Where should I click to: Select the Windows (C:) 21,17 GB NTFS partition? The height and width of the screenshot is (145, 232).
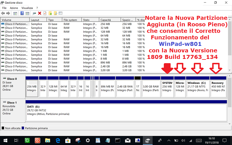click(x=198, y=87)
